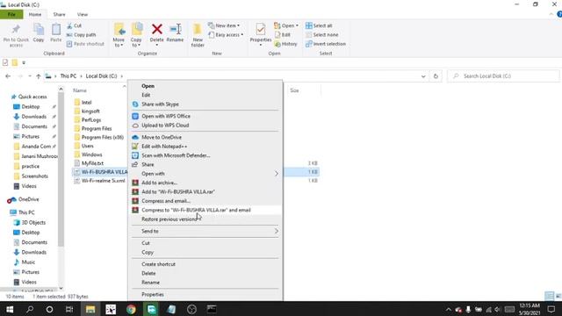
Task: Open Chrome from the taskbar
Action: point(131,309)
